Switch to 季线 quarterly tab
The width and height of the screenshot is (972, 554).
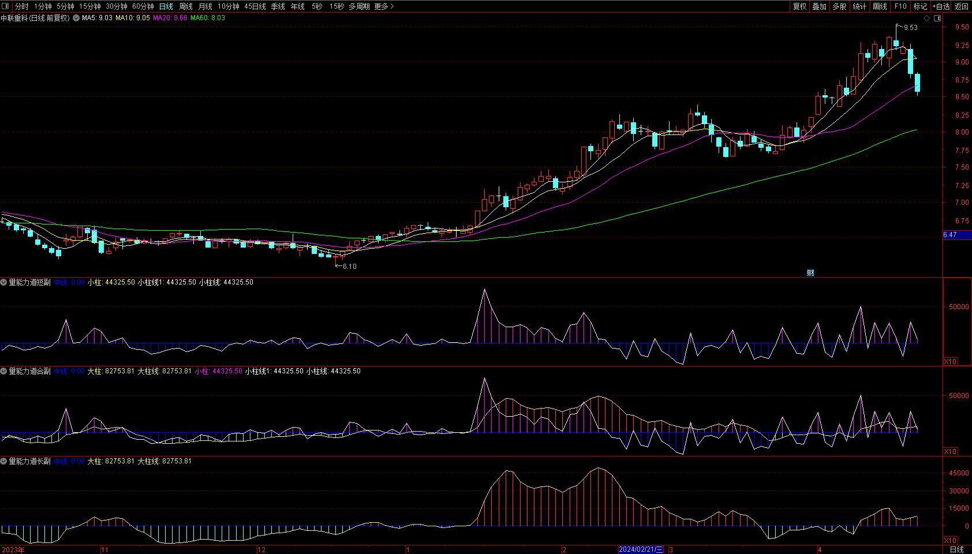coord(278,6)
